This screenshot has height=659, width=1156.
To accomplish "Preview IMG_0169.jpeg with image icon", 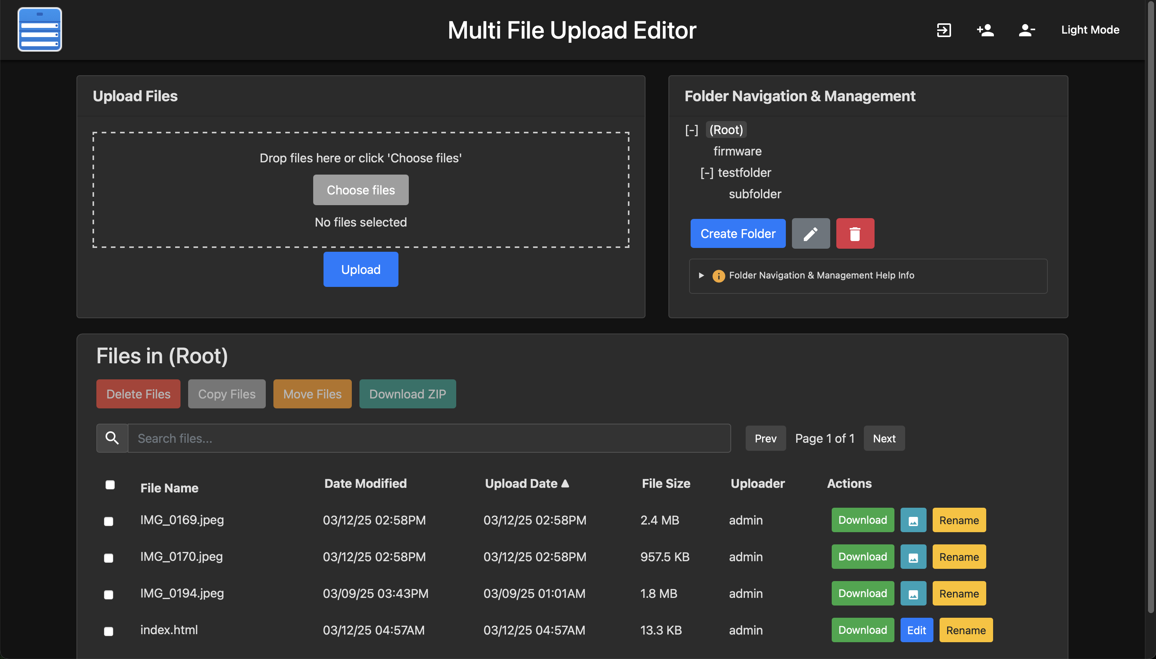I will pyautogui.click(x=913, y=520).
